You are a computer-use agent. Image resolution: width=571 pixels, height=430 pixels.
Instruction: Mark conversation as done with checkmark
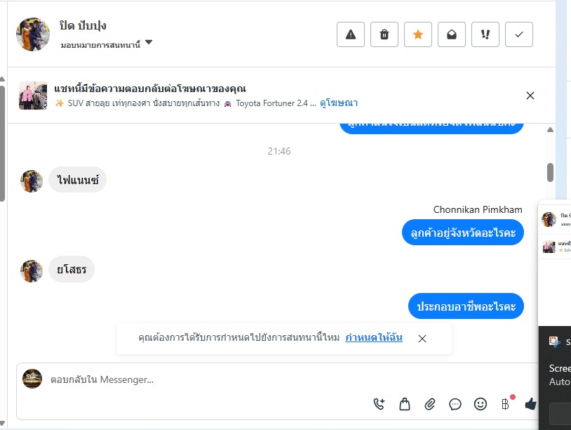click(519, 34)
